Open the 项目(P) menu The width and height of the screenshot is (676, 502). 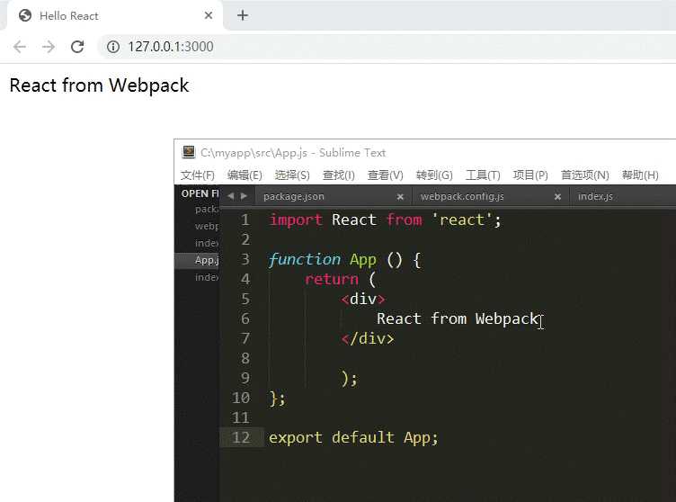click(x=530, y=175)
